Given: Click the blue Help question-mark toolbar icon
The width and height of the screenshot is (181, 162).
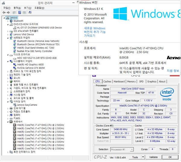Looking at the screenshot, I should (x=20, y=12).
